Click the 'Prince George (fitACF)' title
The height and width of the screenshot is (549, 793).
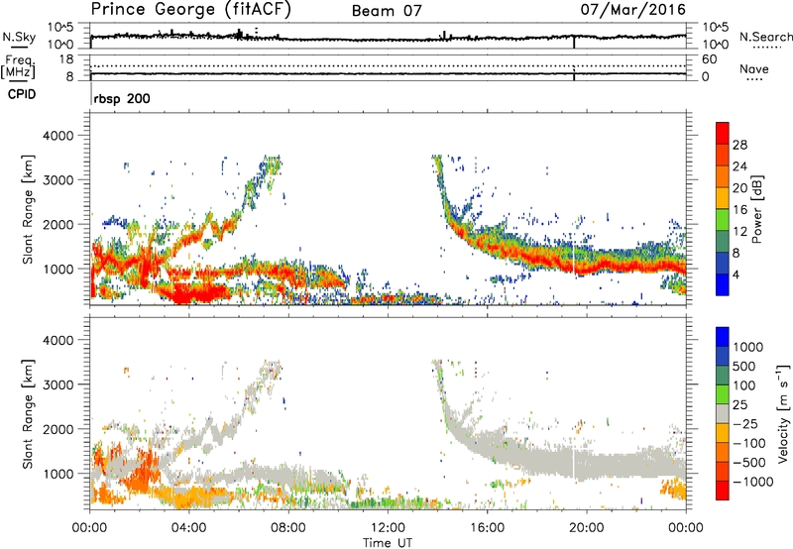click(x=190, y=10)
